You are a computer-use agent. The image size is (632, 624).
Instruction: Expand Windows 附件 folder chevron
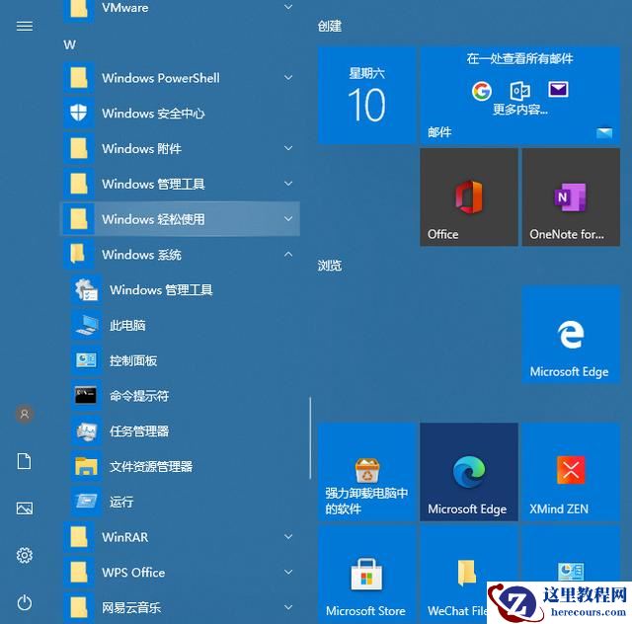point(288,148)
